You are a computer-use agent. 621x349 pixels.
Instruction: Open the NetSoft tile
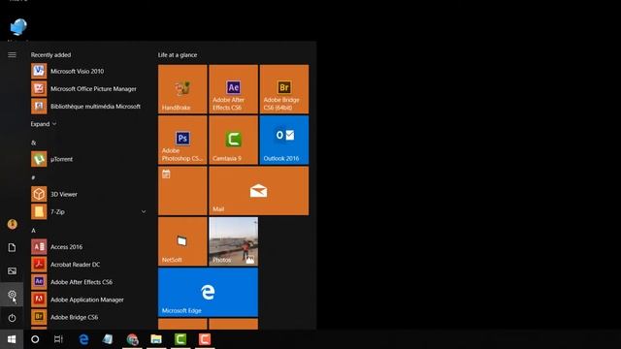click(x=182, y=241)
